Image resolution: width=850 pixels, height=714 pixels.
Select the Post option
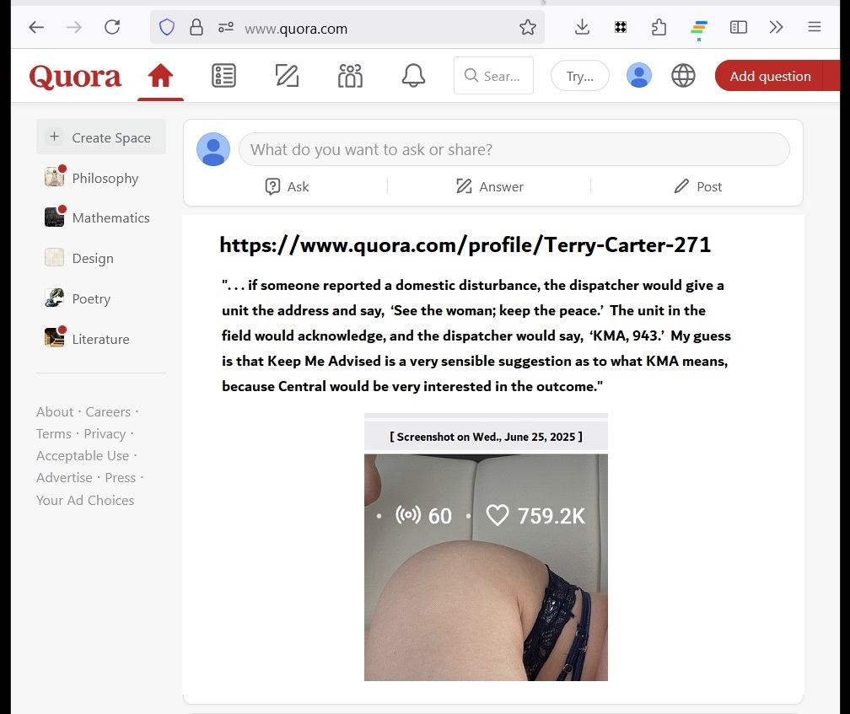[x=698, y=186]
